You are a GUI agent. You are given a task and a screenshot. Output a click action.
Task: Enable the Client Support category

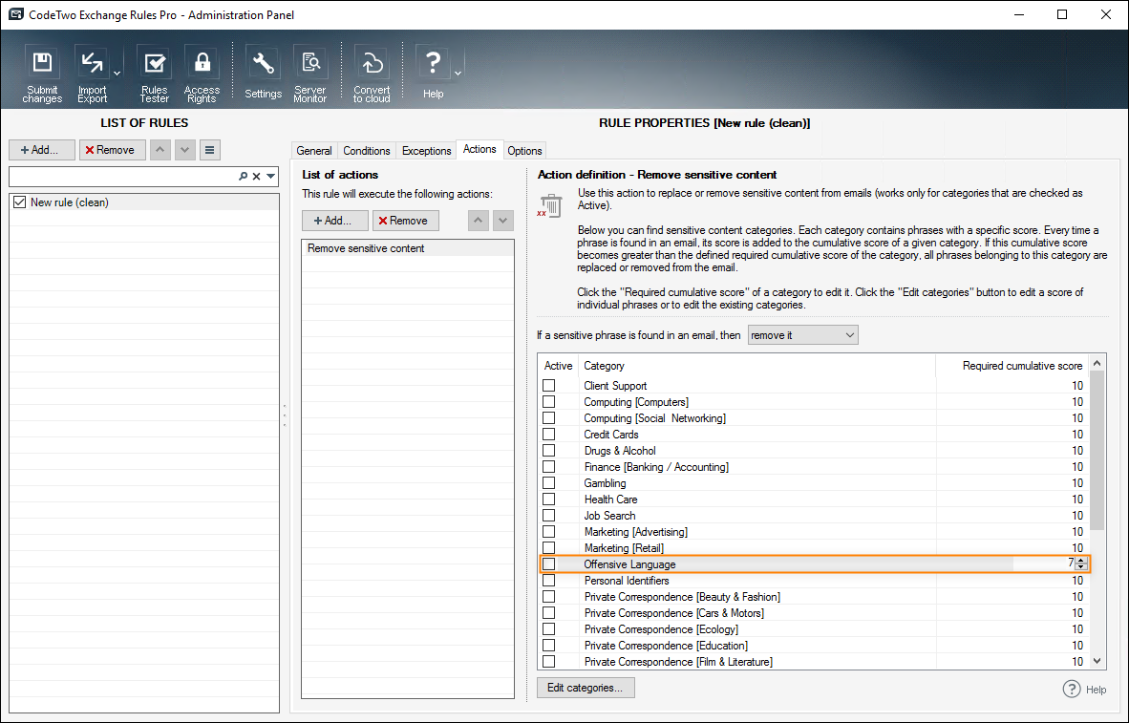coord(548,385)
